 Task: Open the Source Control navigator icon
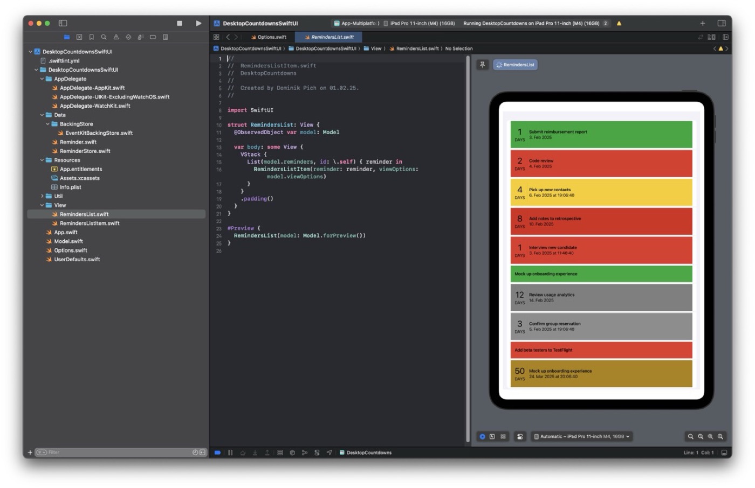tap(79, 37)
